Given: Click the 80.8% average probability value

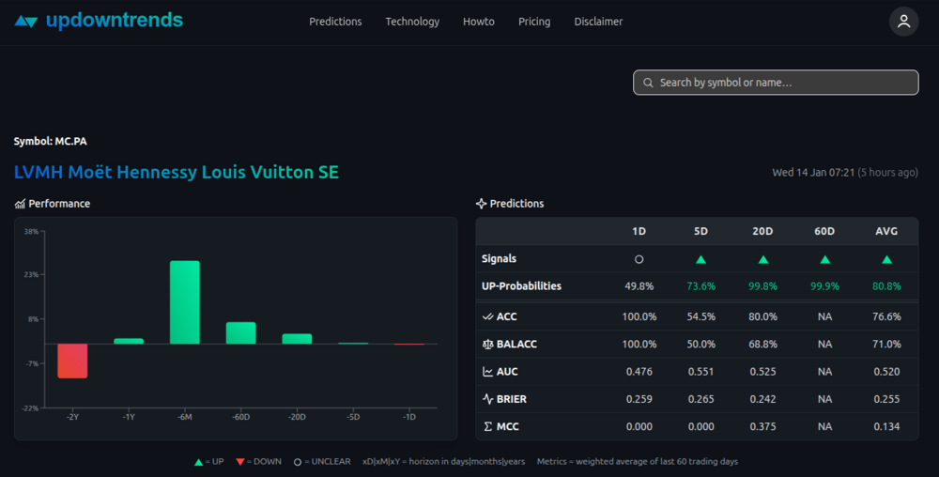Looking at the screenshot, I should (887, 286).
